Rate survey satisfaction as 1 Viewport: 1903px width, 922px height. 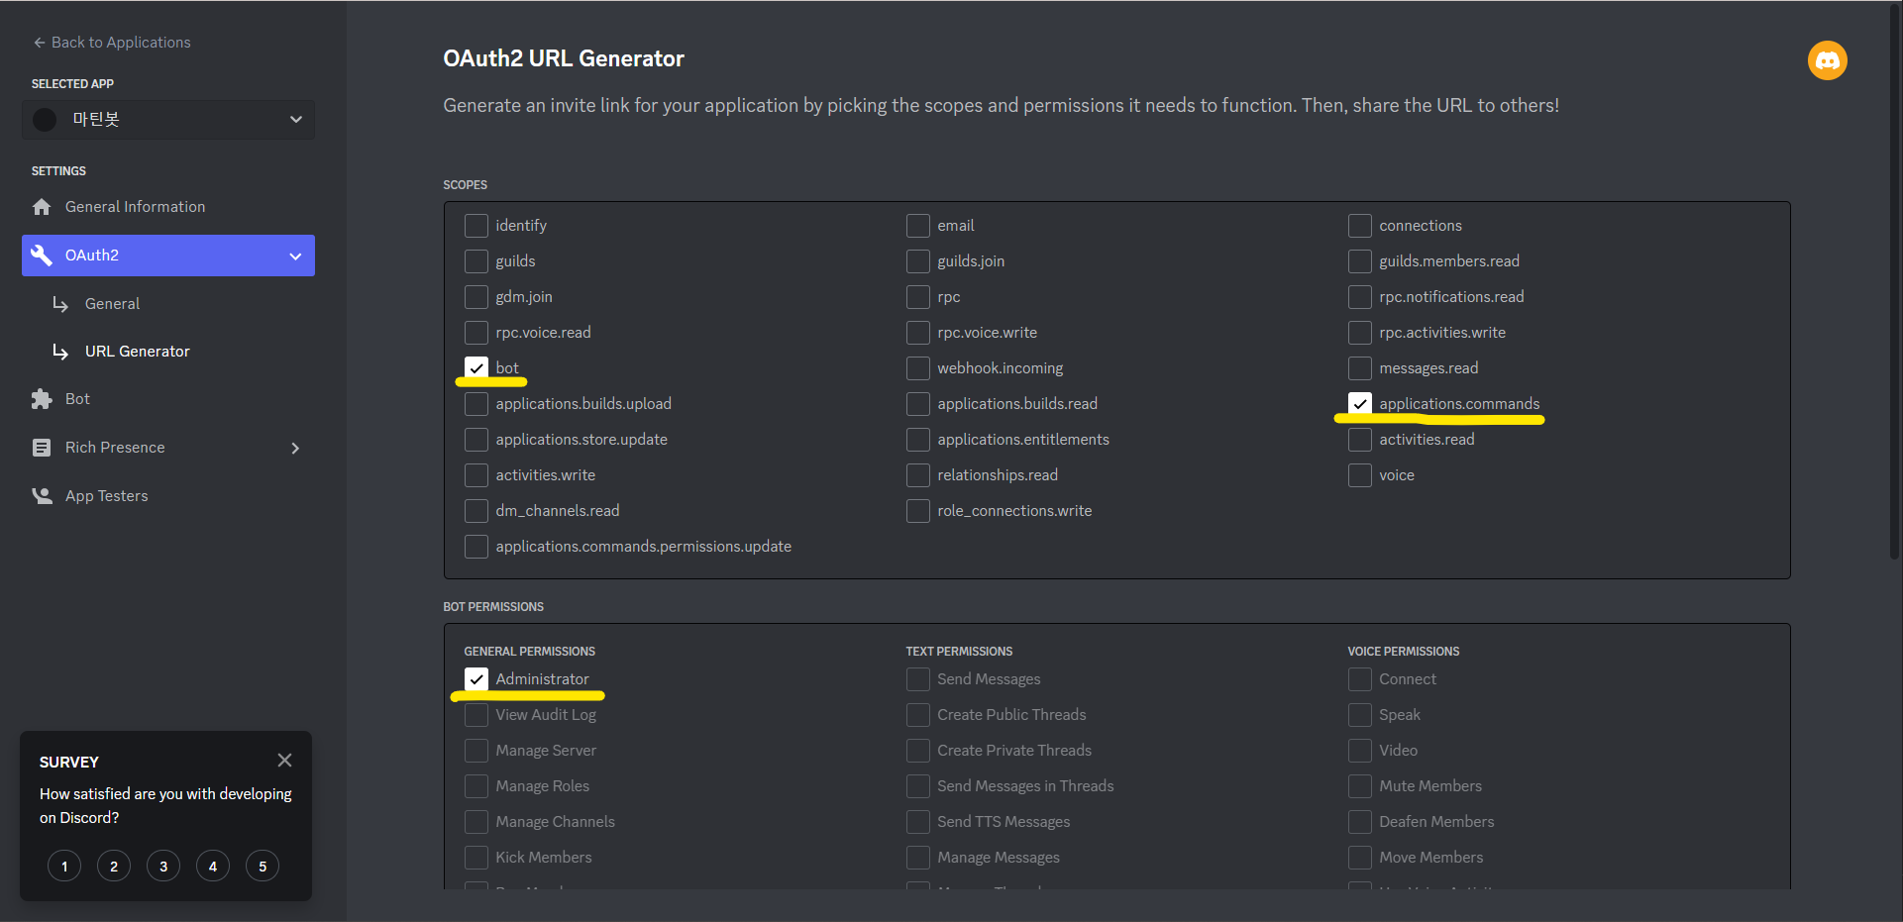point(64,867)
